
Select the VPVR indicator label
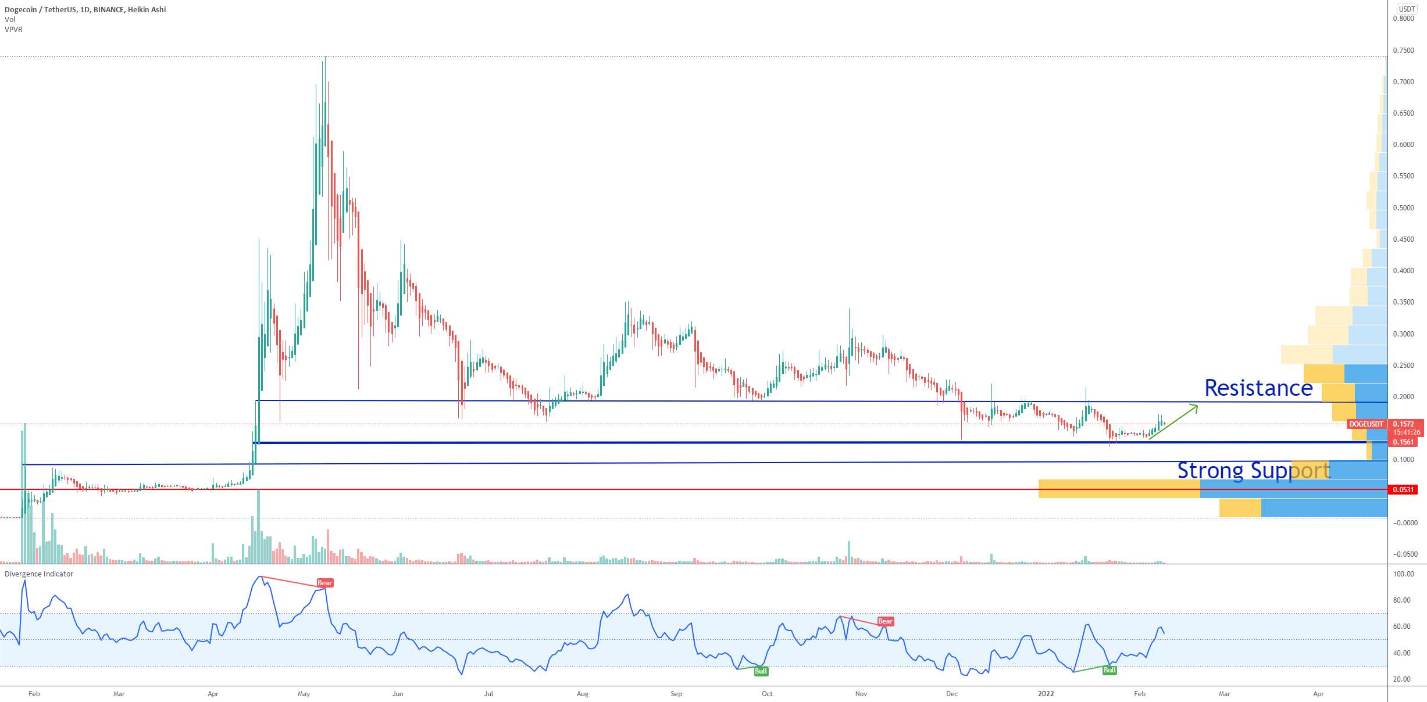point(13,30)
